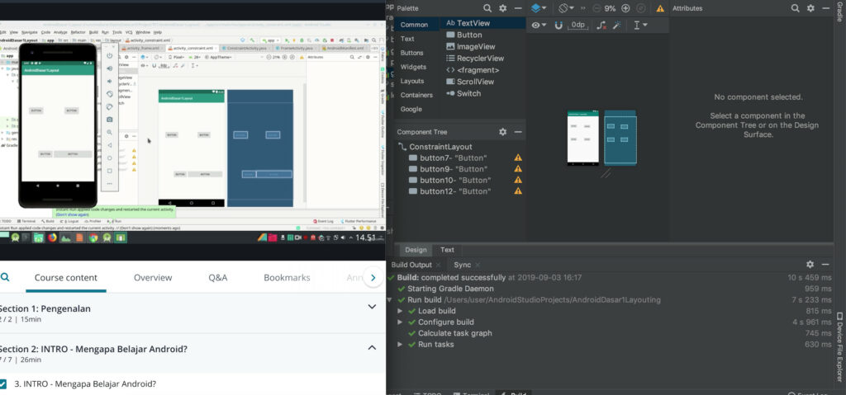Open the Palette search icon
Image resolution: width=846 pixels, height=395 pixels.
487,7
